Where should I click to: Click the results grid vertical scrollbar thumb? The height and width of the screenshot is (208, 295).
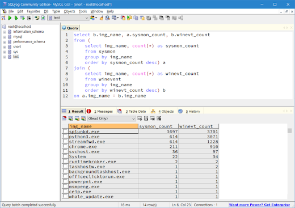[x=289, y=131]
